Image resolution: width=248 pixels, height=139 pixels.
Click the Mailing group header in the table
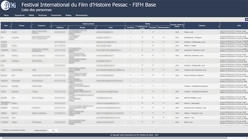click(x=148, y=24)
